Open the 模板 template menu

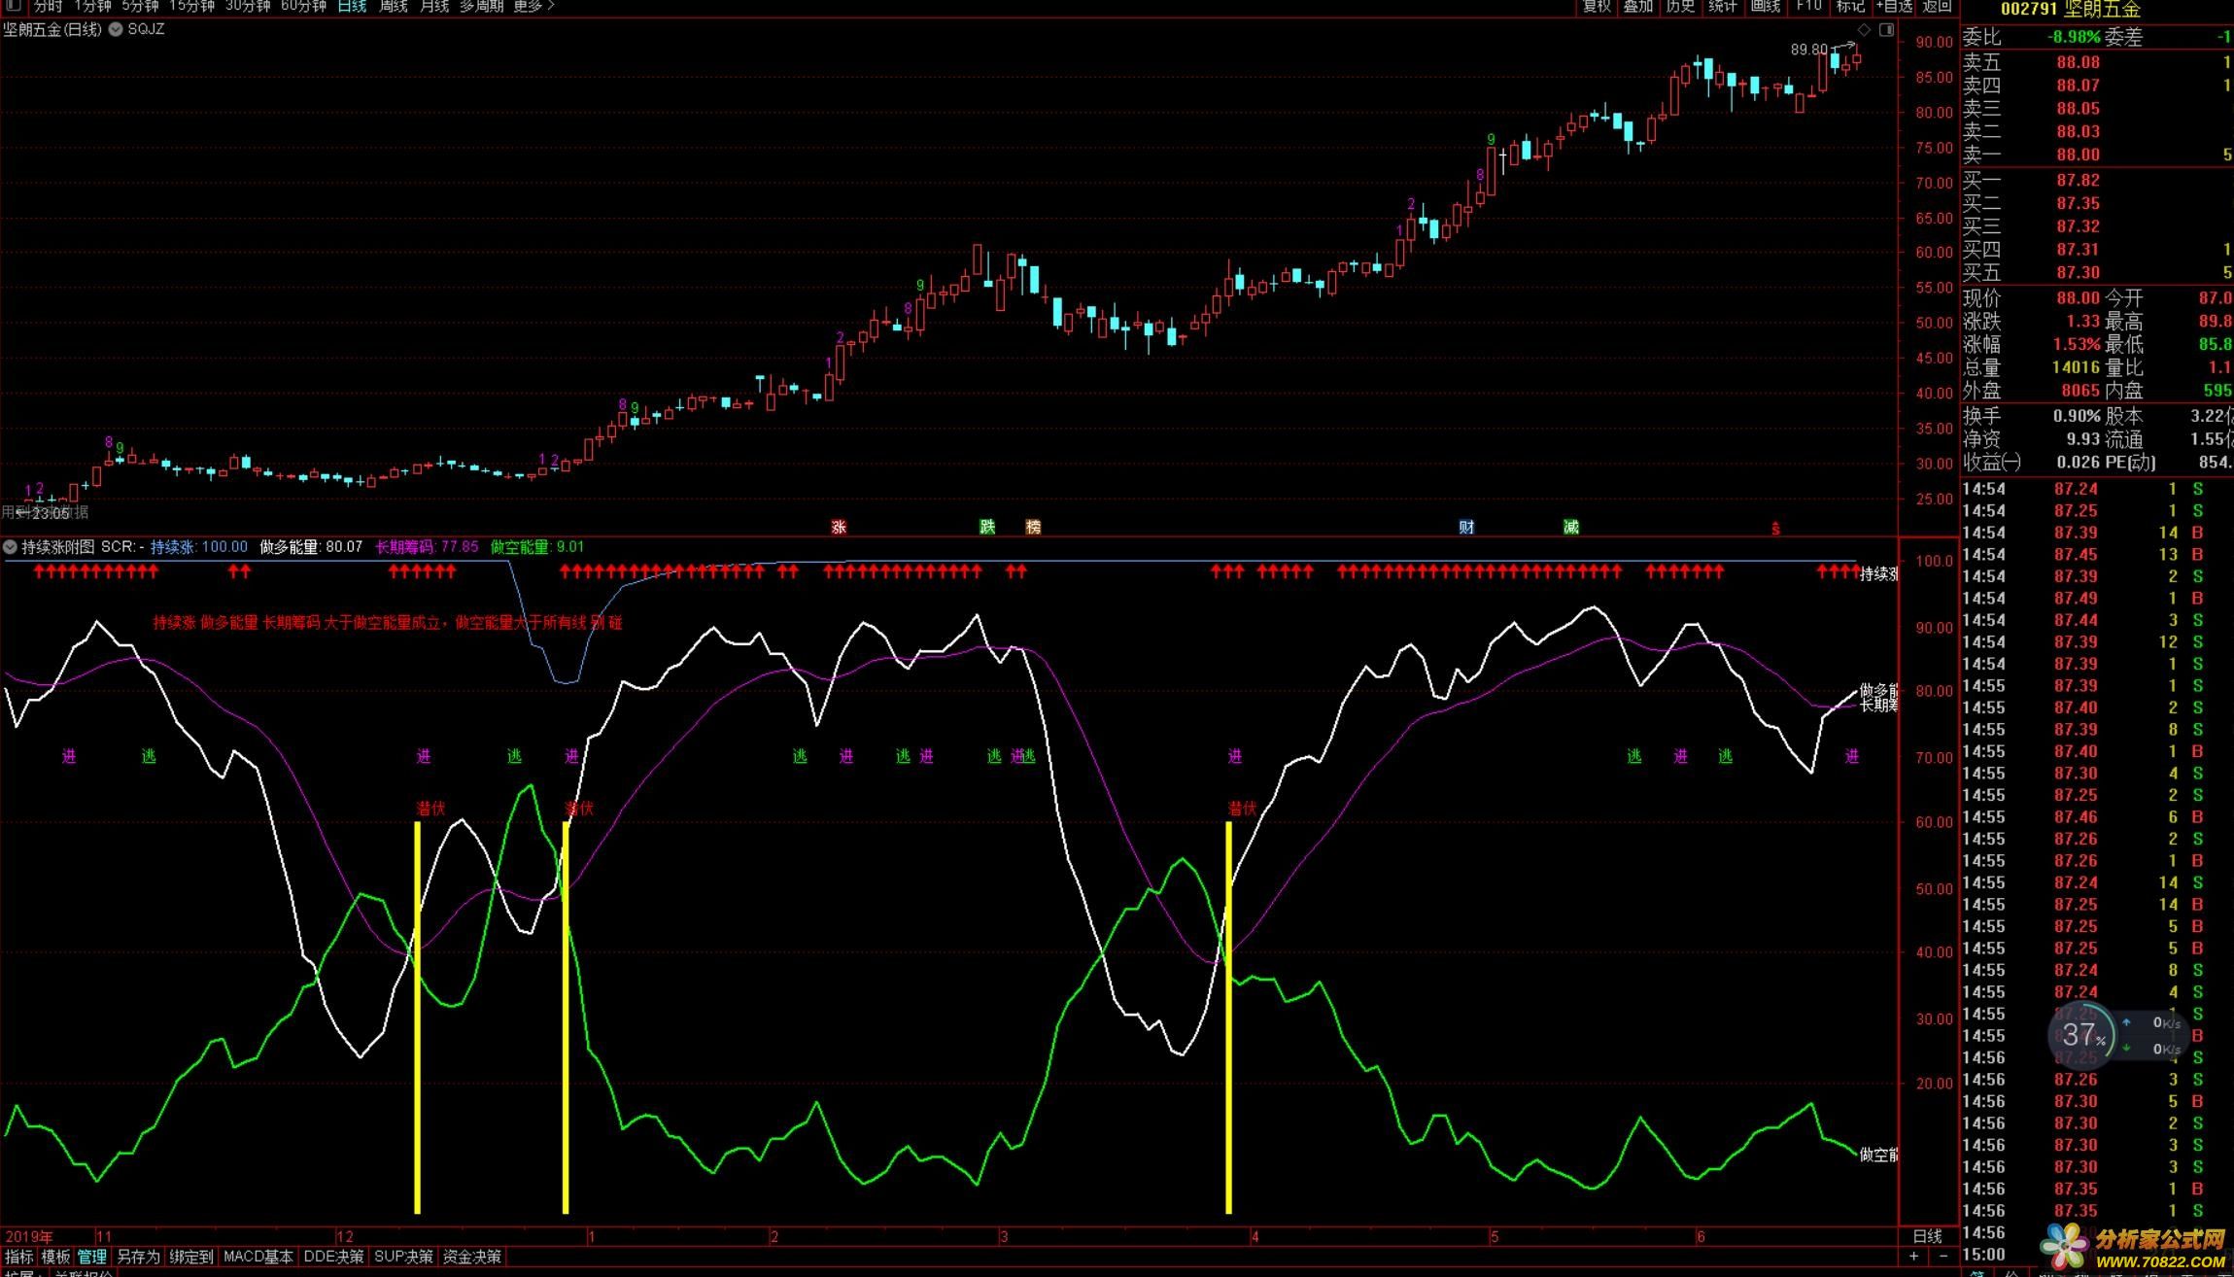click(55, 1257)
